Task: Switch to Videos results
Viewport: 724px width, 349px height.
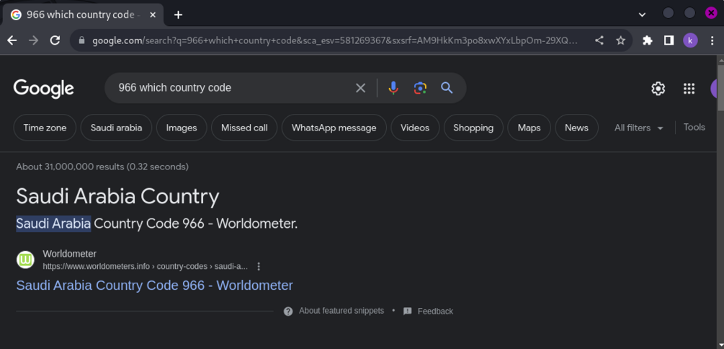Action: [x=415, y=128]
